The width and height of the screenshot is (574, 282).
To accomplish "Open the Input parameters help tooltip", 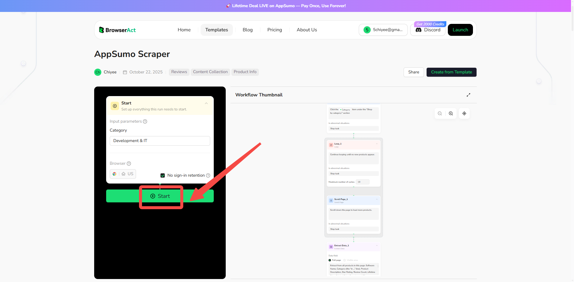I will (145, 121).
